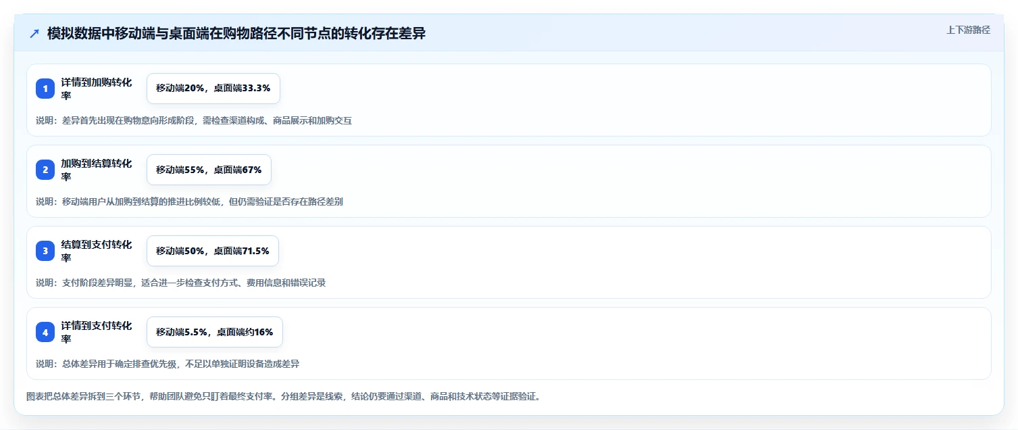
Task: Click the footer text 图表把总体差异拆到三个环节
Action: pyautogui.click(x=283, y=396)
